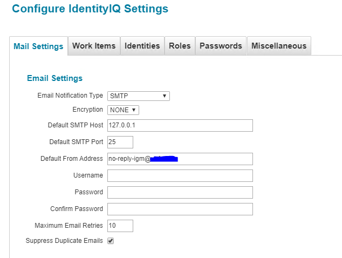Viewport: 342px width, 258px height.
Task: Switch to the Miscellaneous tab
Action: 278,46
